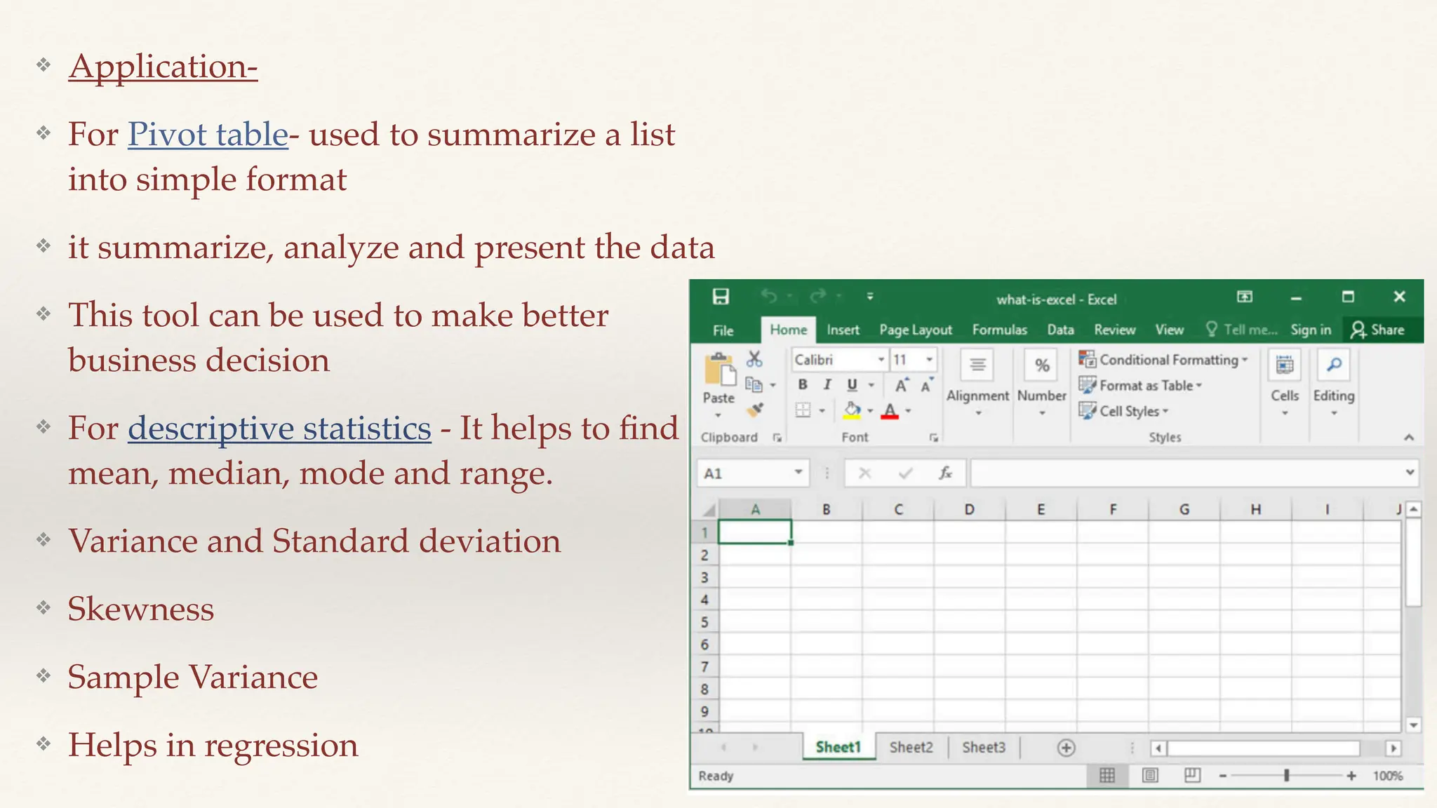The image size is (1437, 808).
Task: Click the Zoom out minus button
Action: [1223, 776]
